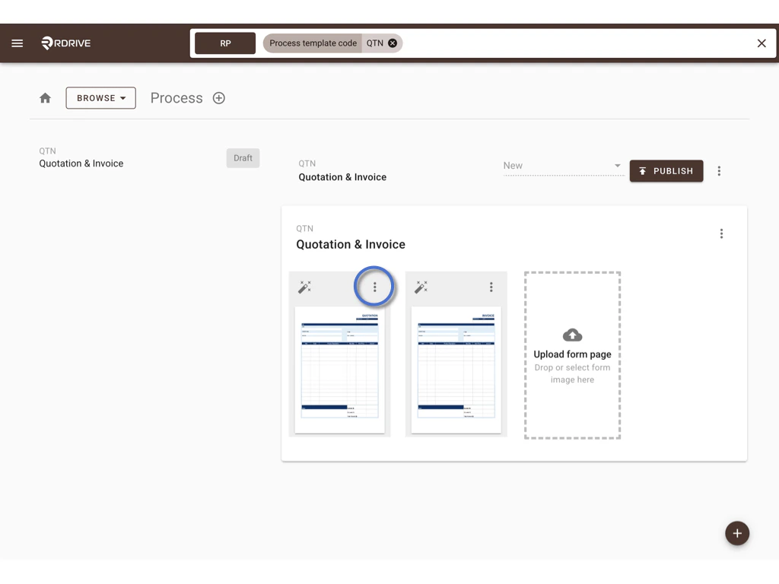Select the magic wand icon on quotation page
779x584 pixels.
pyautogui.click(x=305, y=287)
